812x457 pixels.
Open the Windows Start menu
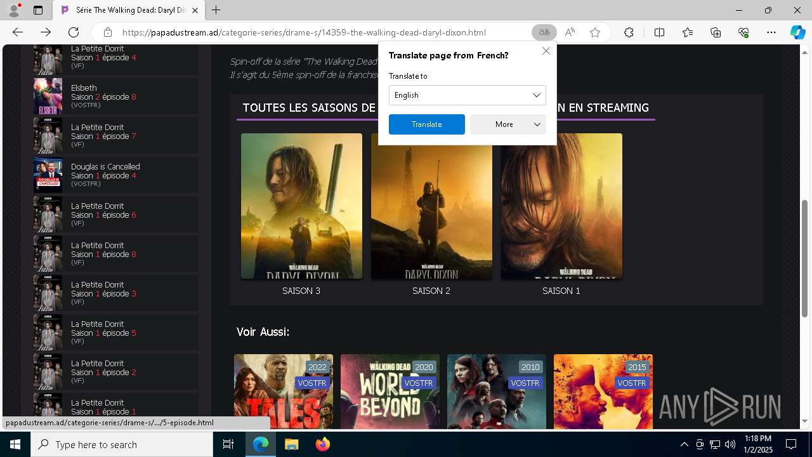coord(15,444)
